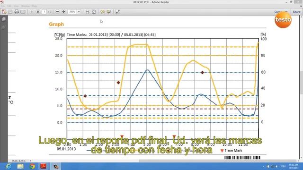Image resolution: width=303 pixels, height=170 pixels.
Task: Open the File menu
Action: coord(3,6)
